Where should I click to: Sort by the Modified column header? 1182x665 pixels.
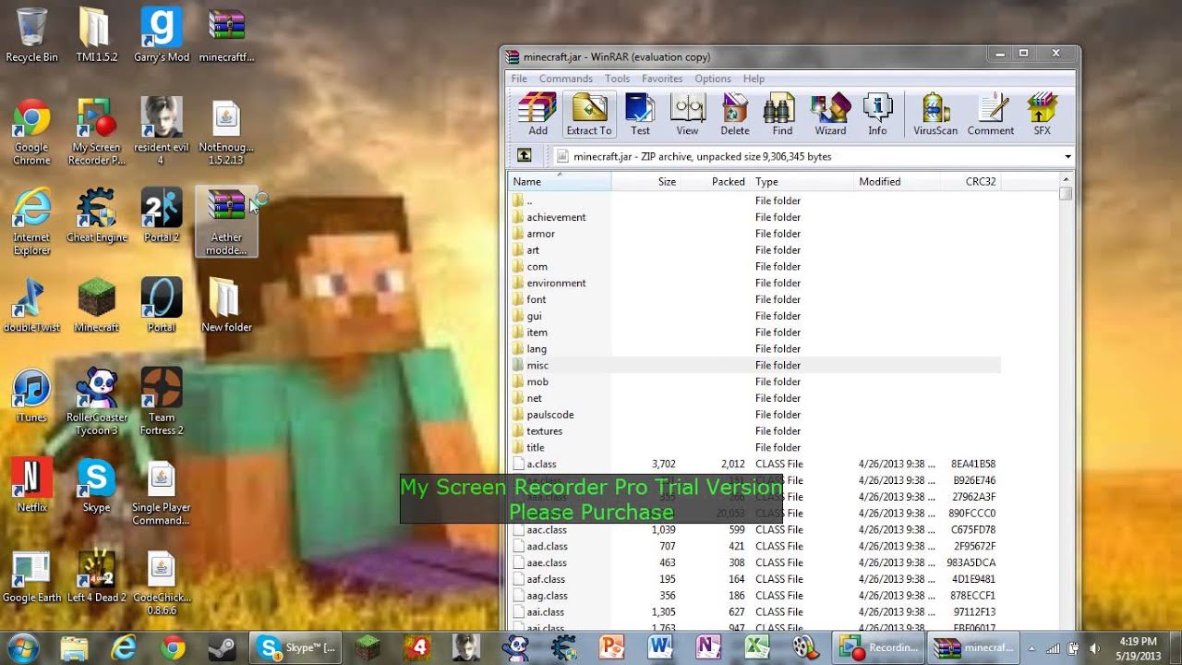coord(898,182)
